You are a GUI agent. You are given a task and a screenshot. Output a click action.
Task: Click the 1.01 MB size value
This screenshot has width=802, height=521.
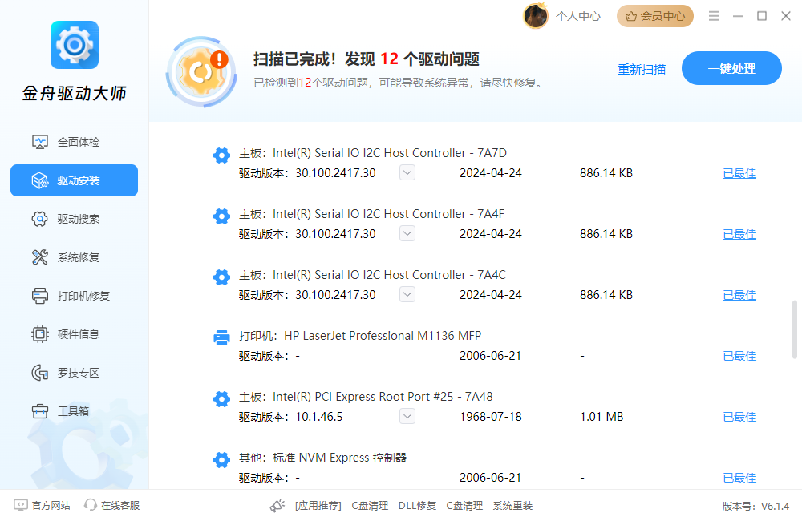pyautogui.click(x=601, y=417)
